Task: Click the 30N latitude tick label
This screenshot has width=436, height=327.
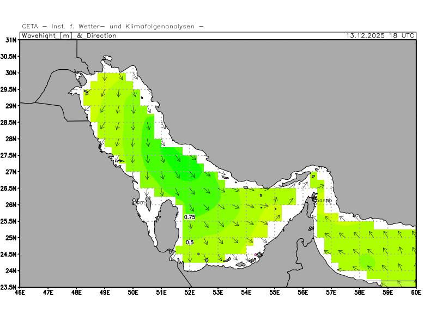Action: pyautogui.click(x=10, y=73)
